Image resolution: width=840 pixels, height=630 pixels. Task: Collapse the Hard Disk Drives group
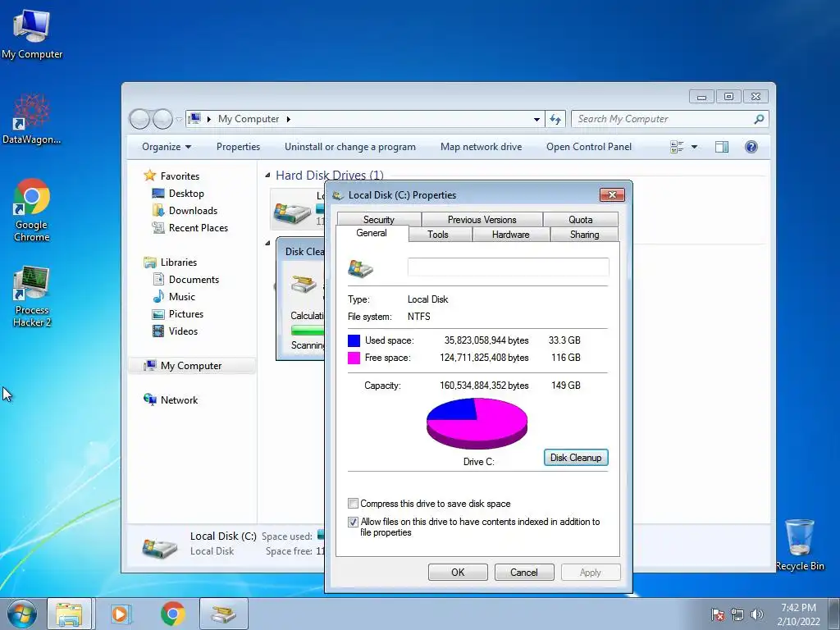[267, 176]
